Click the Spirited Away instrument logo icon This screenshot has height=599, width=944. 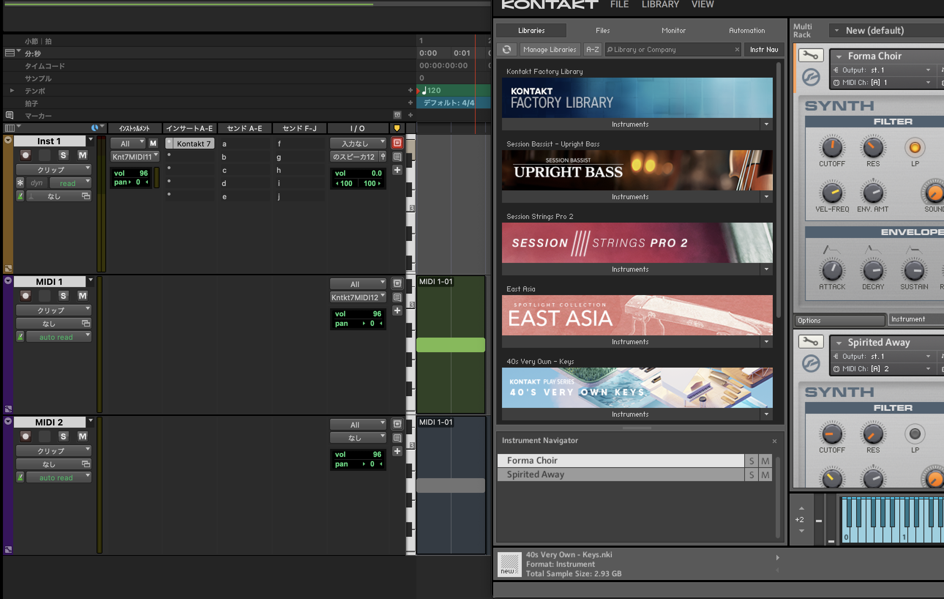click(811, 364)
